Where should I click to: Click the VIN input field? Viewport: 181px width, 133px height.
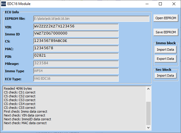click(x=76, y=27)
